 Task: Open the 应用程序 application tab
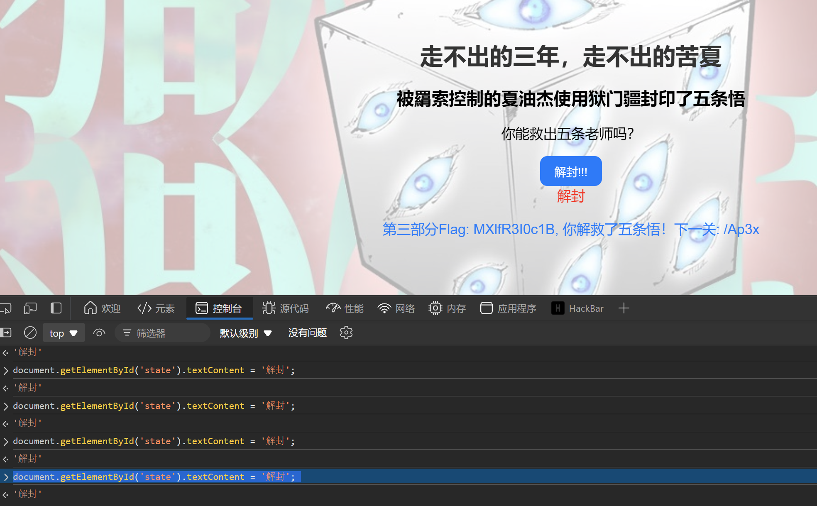tap(508, 308)
